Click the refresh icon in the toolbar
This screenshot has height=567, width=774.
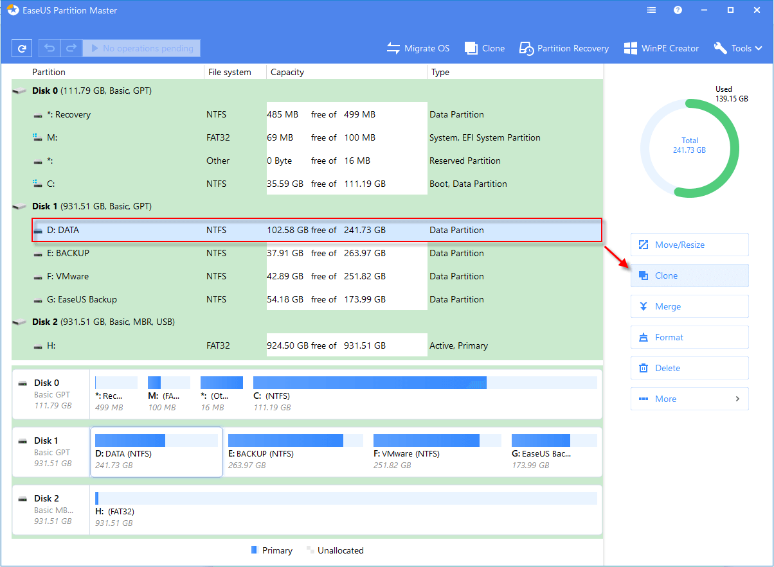tap(22, 48)
